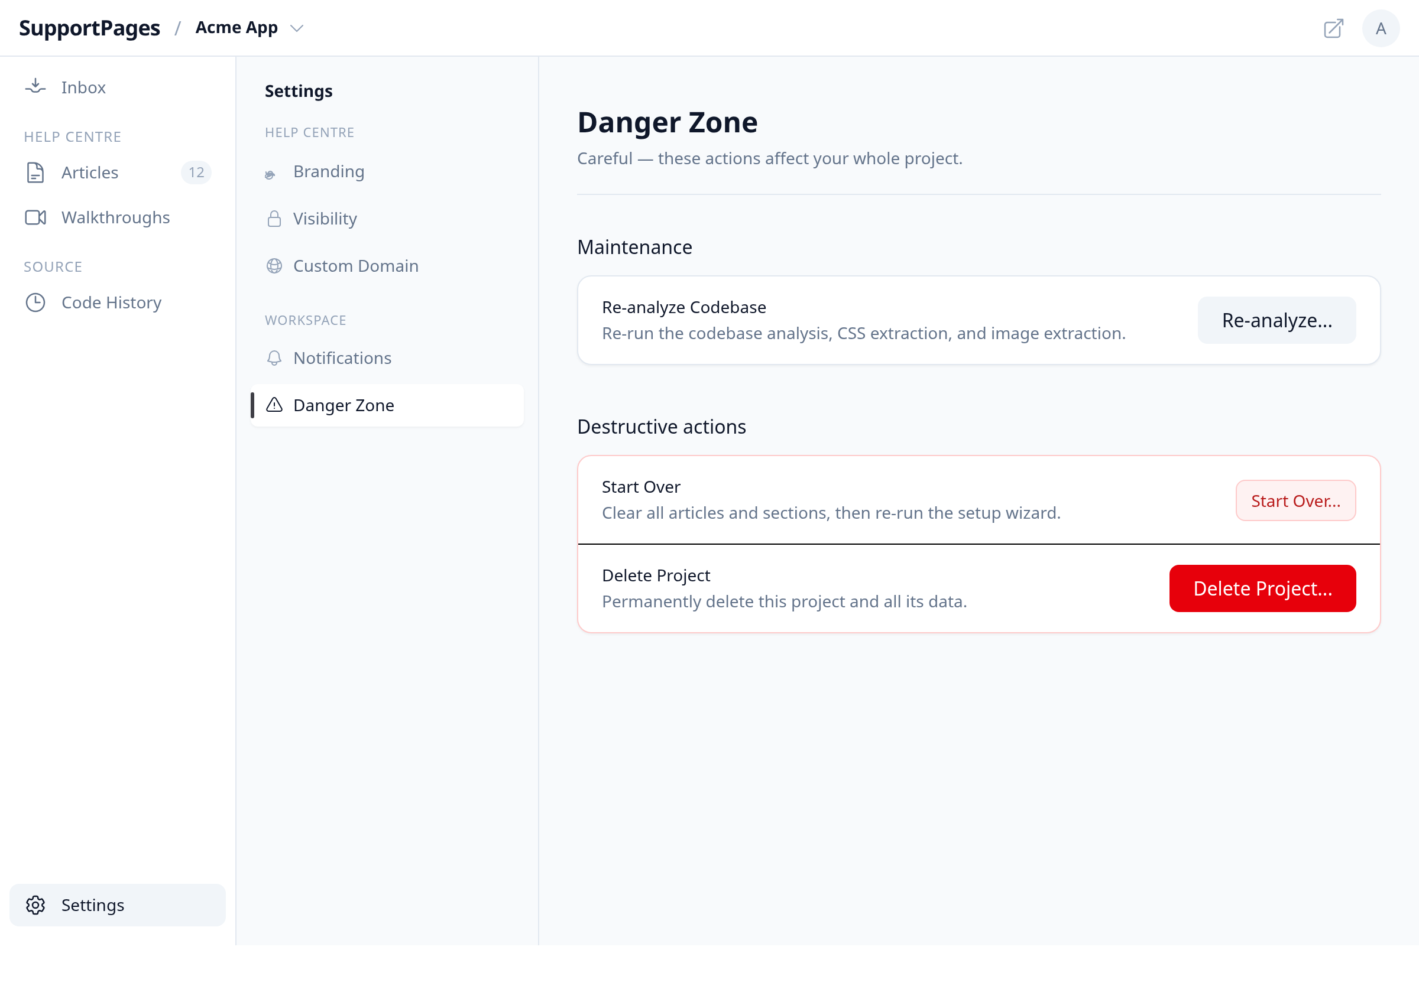Image resolution: width=1419 pixels, height=1002 pixels.
Task: Open Branding settings
Action: click(387, 172)
